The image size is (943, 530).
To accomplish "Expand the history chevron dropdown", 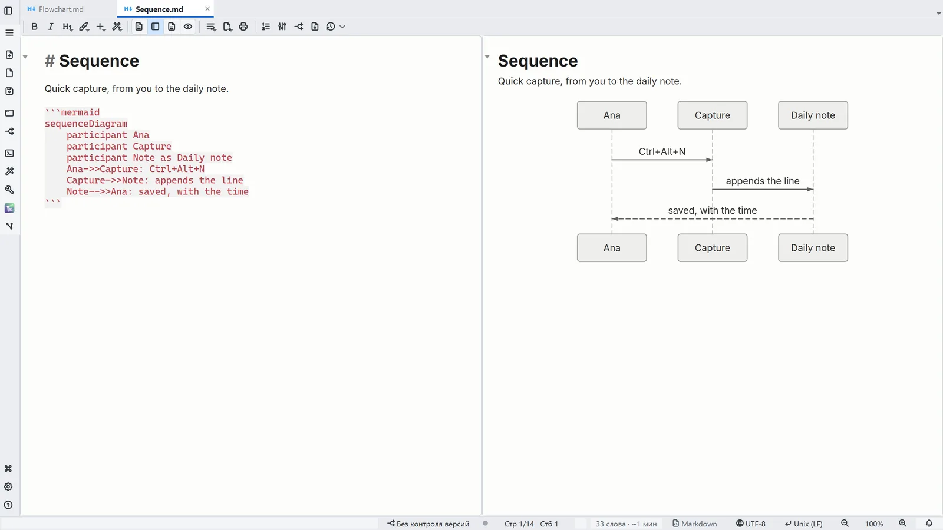I will click(342, 26).
